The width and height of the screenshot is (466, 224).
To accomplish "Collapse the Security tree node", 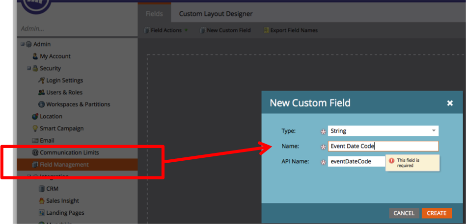I will pyautogui.click(x=29, y=68).
